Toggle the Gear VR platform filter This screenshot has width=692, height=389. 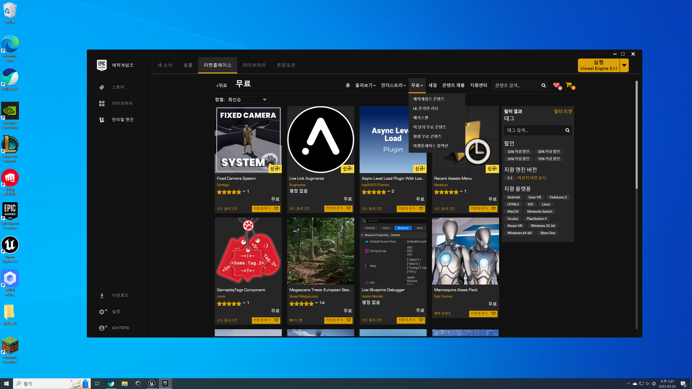click(x=535, y=197)
